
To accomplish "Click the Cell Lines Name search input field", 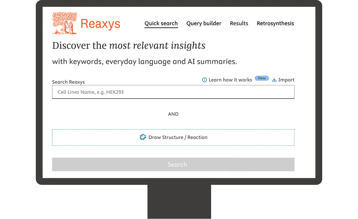I will click(x=173, y=92).
